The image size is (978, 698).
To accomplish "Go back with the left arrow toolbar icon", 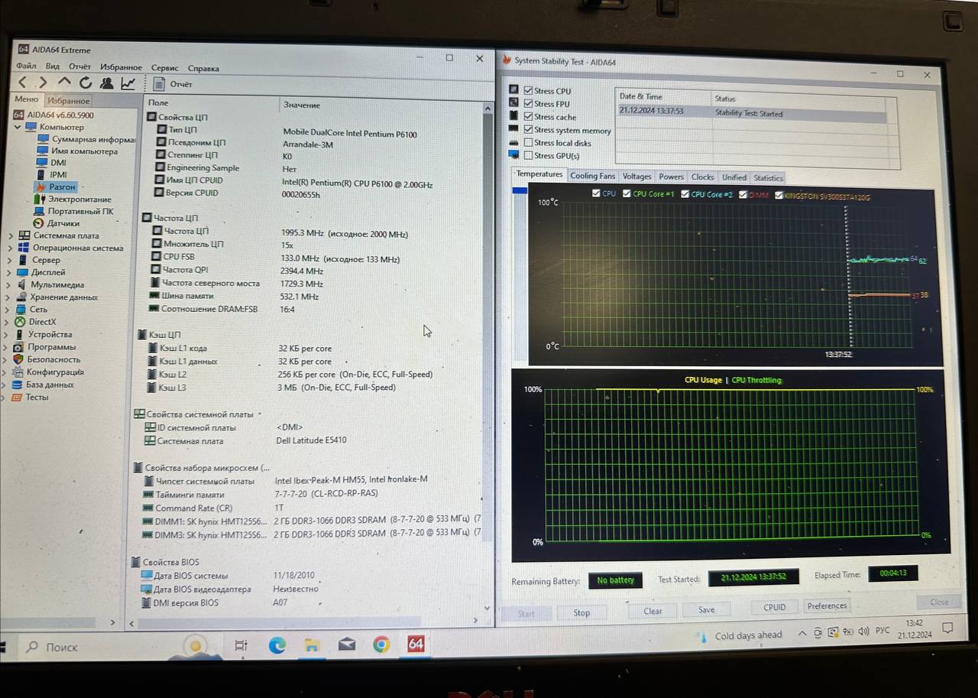I will tap(22, 83).
